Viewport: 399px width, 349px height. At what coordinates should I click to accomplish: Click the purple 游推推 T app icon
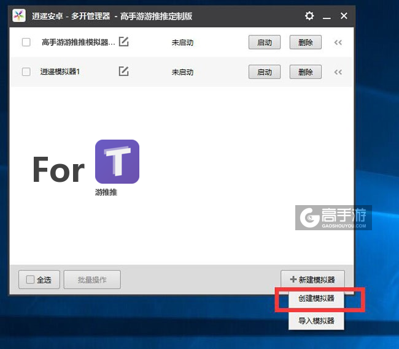[117, 162]
